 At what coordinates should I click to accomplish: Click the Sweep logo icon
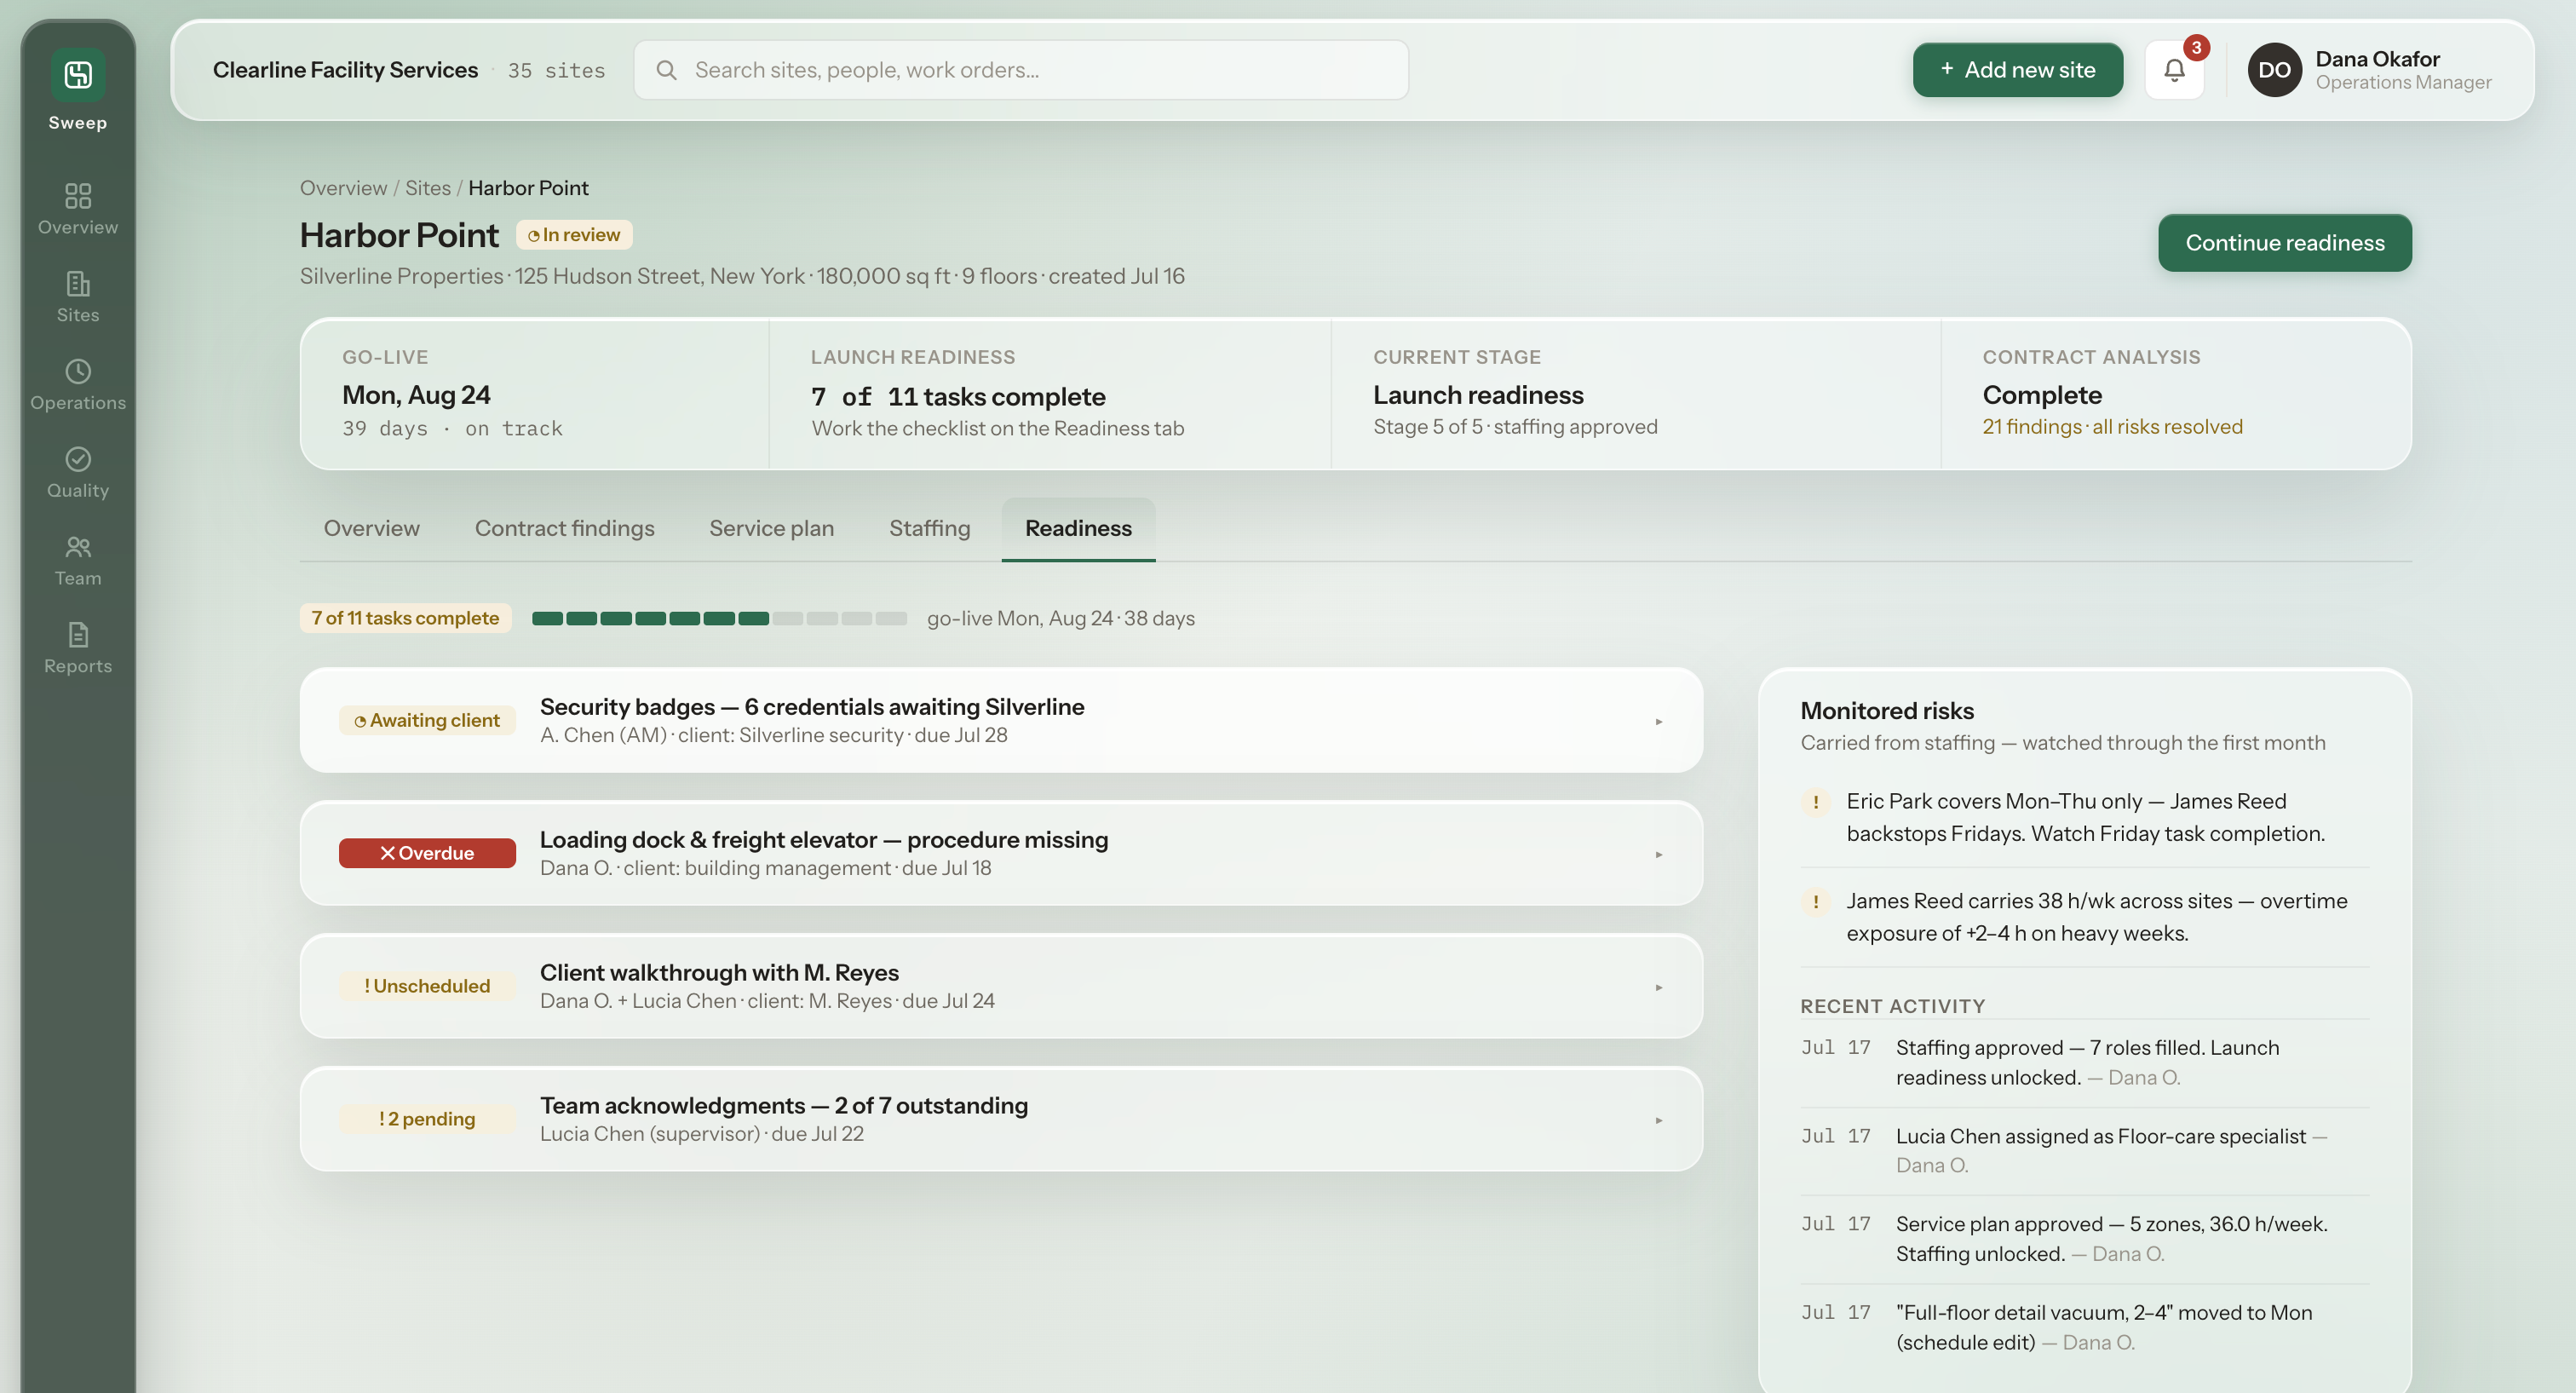point(78,74)
